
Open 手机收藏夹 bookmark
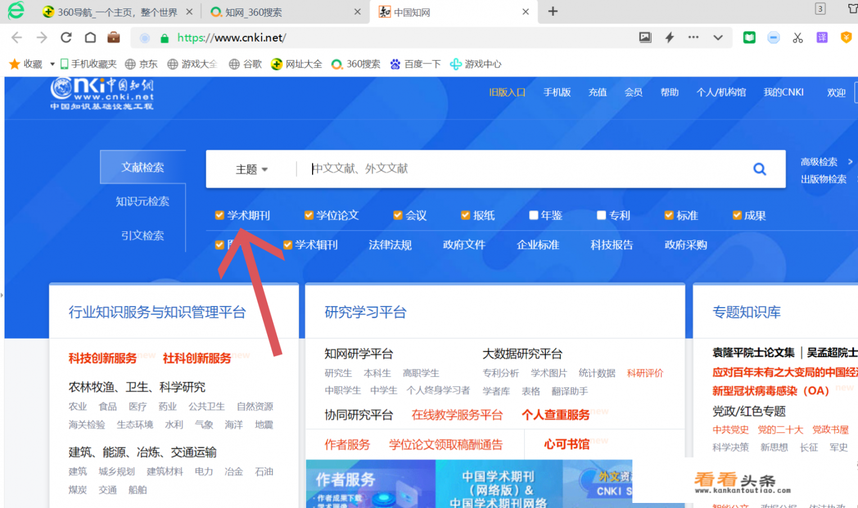pos(88,64)
